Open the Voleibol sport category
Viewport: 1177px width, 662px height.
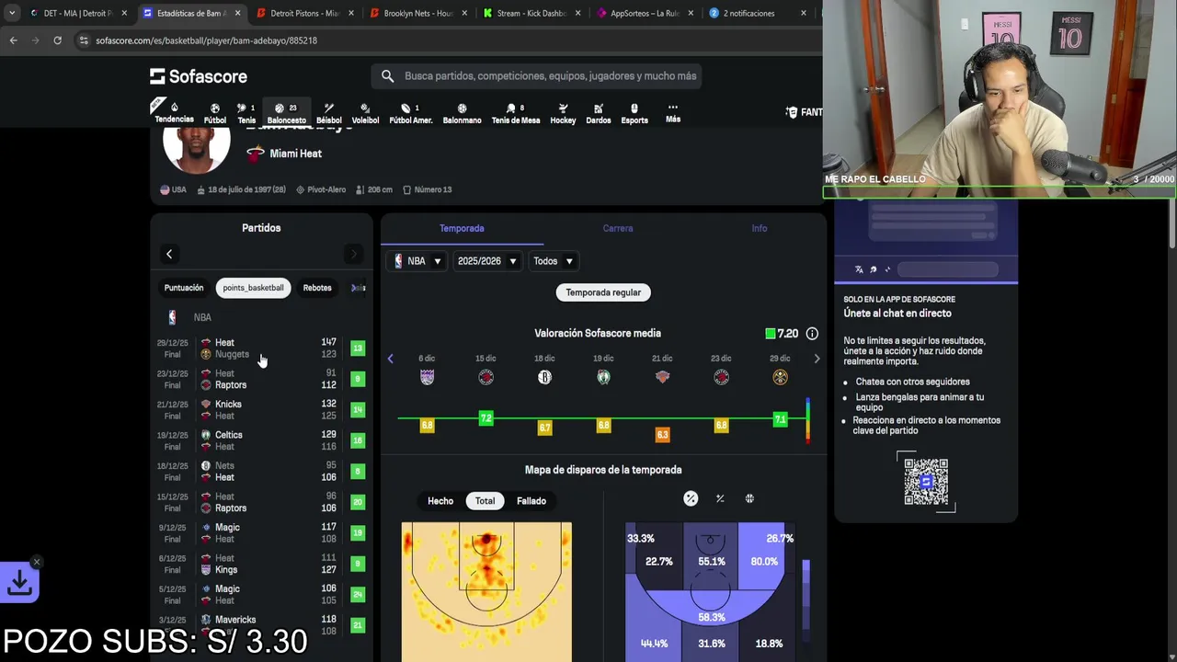pyautogui.click(x=365, y=113)
